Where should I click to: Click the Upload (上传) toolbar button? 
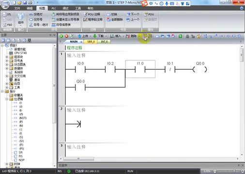click(x=83, y=36)
